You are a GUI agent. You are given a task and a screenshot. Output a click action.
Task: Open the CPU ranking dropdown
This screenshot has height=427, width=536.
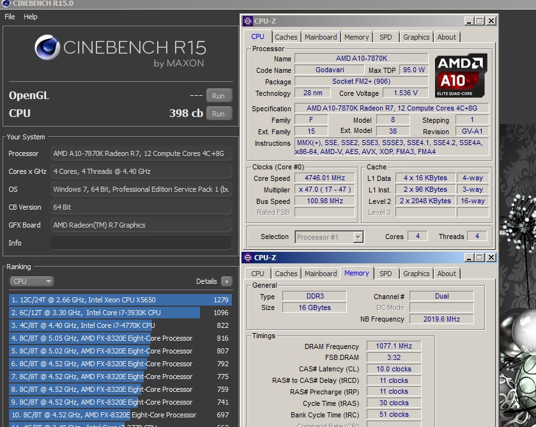(x=31, y=281)
